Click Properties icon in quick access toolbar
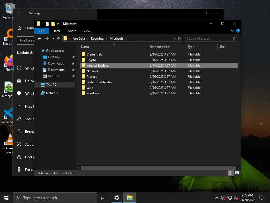The height and width of the screenshot is (203, 270). 47,24
